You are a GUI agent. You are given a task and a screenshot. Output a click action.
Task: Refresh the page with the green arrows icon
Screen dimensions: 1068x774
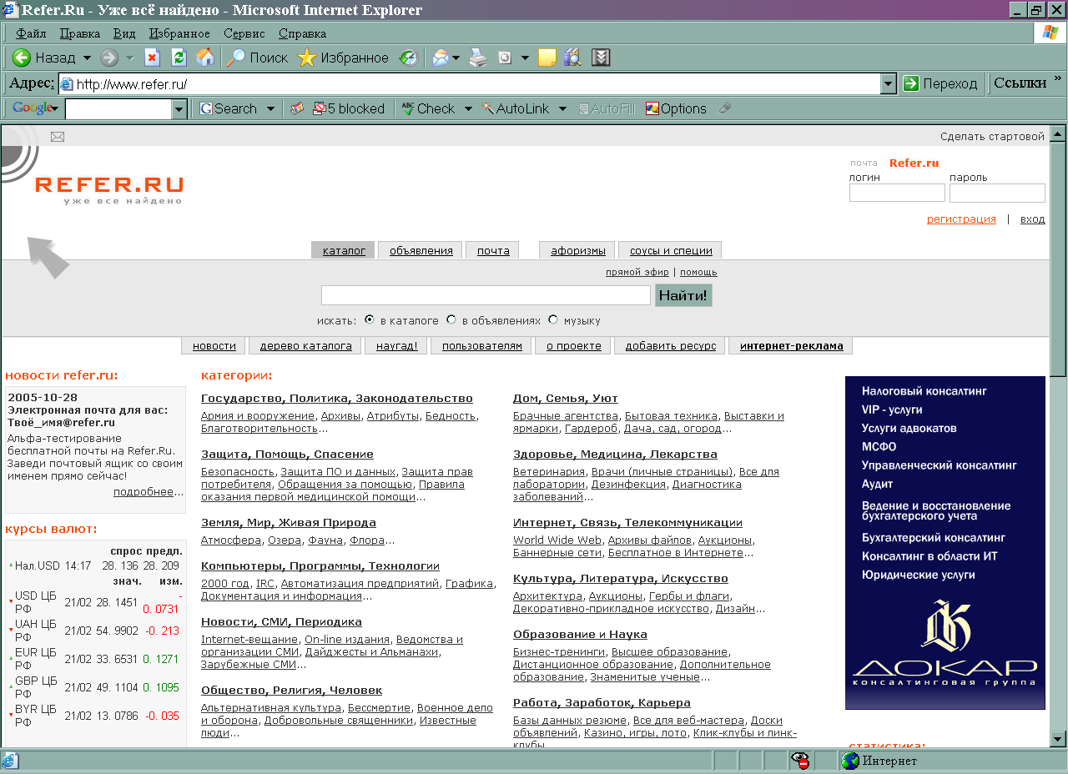coord(178,58)
